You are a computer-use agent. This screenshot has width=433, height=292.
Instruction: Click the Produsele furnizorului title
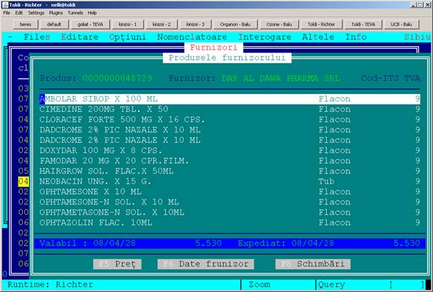[x=227, y=58]
